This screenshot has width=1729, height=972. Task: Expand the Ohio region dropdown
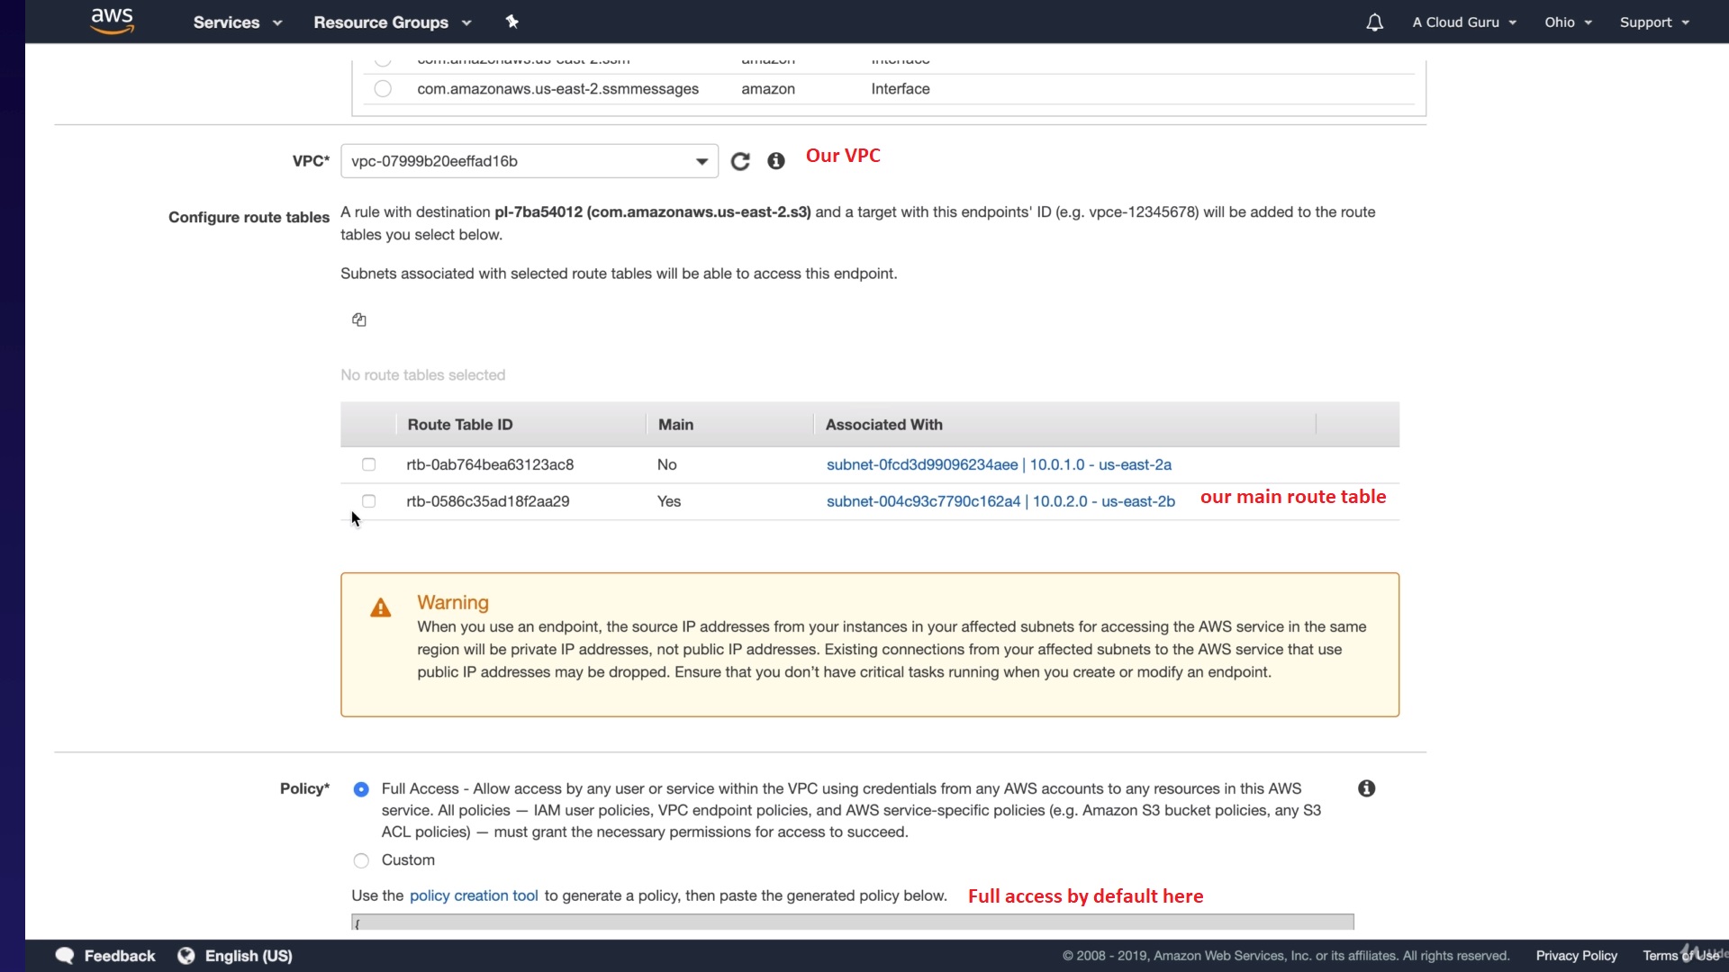(x=1568, y=22)
